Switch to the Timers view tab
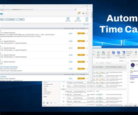Screen dimensions: 138x115 coord(20,20)
